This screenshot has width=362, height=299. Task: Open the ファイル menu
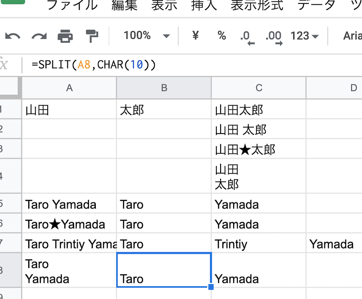(72, 5)
